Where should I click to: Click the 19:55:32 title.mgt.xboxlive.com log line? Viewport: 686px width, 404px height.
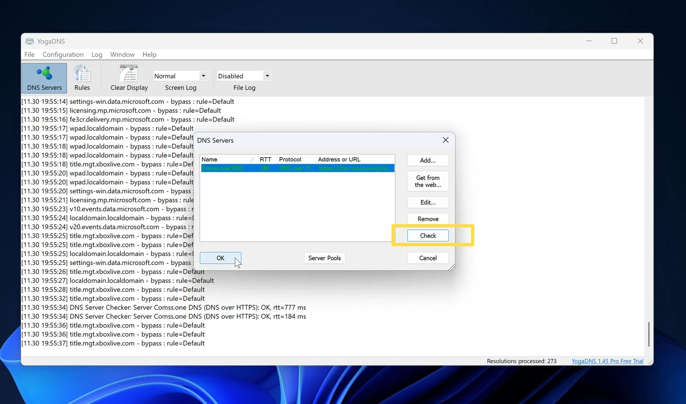tap(113, 298)
